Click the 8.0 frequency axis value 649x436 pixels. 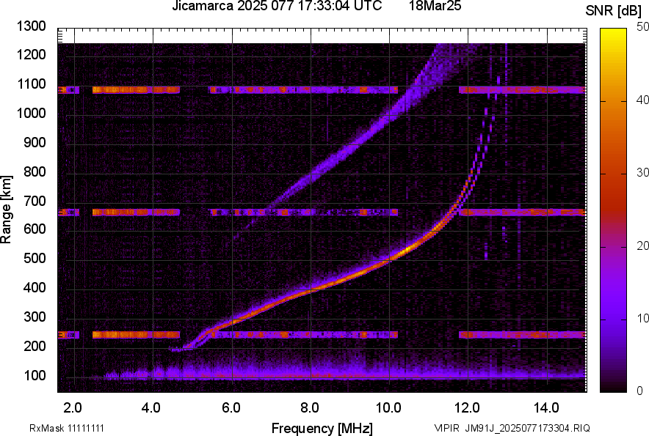click(x=310, y=408)
